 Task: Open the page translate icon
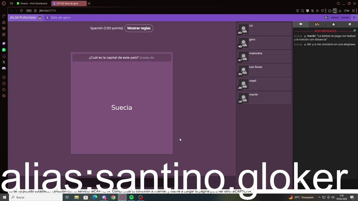[312, 11]
